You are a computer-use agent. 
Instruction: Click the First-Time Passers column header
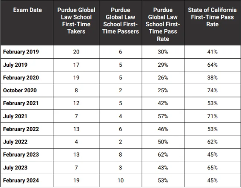click(x=120, y=21)
